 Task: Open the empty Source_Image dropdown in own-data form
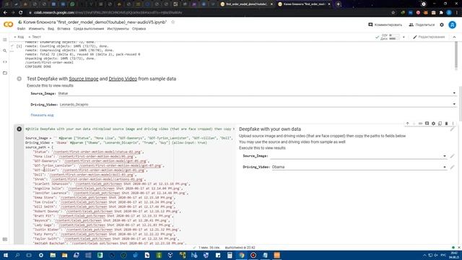[x=358, y=156]
